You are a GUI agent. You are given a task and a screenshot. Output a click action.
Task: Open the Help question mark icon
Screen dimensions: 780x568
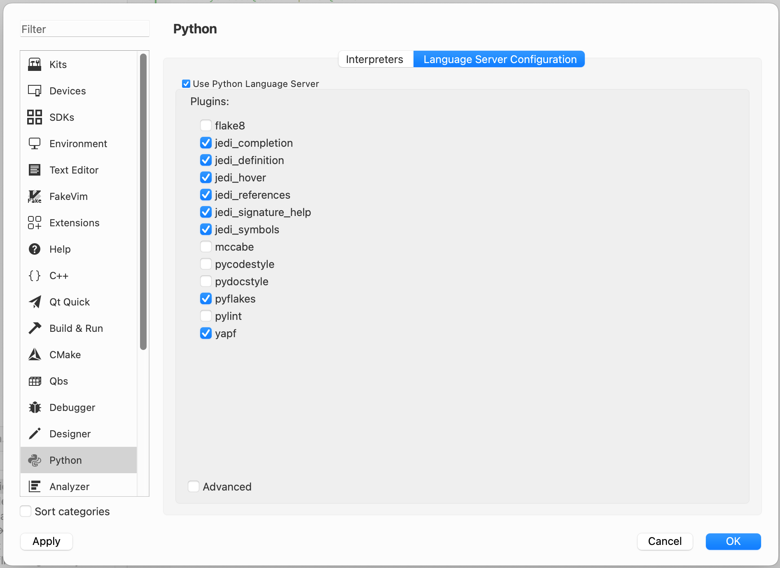point(35,249)
